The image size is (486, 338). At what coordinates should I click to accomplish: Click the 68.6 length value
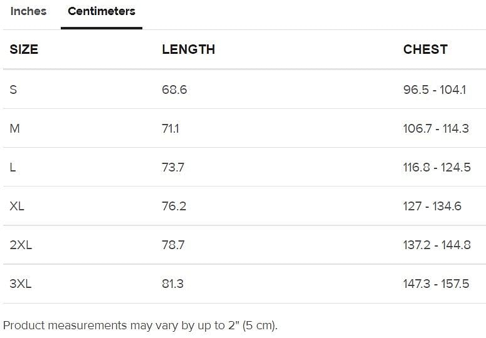tap(174, 90)
